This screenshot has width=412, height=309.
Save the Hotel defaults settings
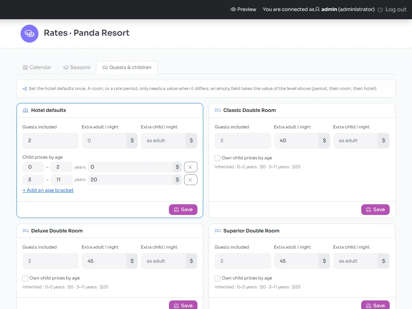click(x=183, y=209)
